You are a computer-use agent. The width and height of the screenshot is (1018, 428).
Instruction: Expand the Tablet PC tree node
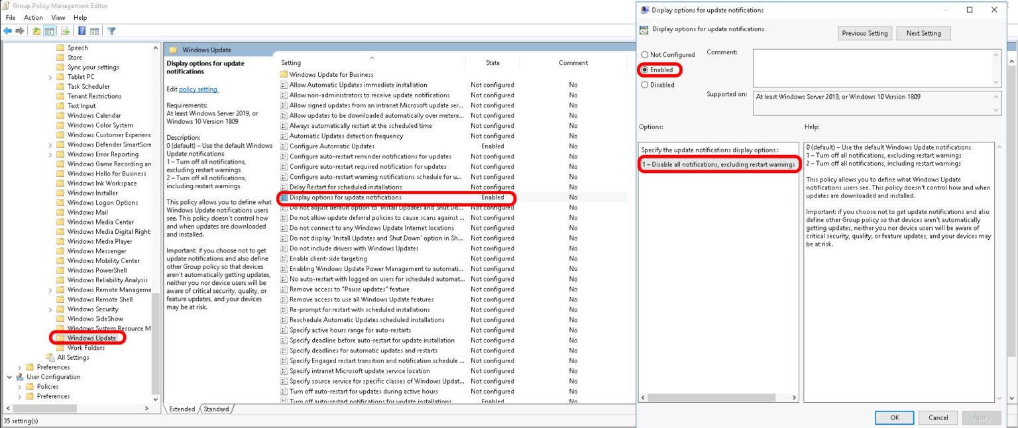(x=50, y=76)
